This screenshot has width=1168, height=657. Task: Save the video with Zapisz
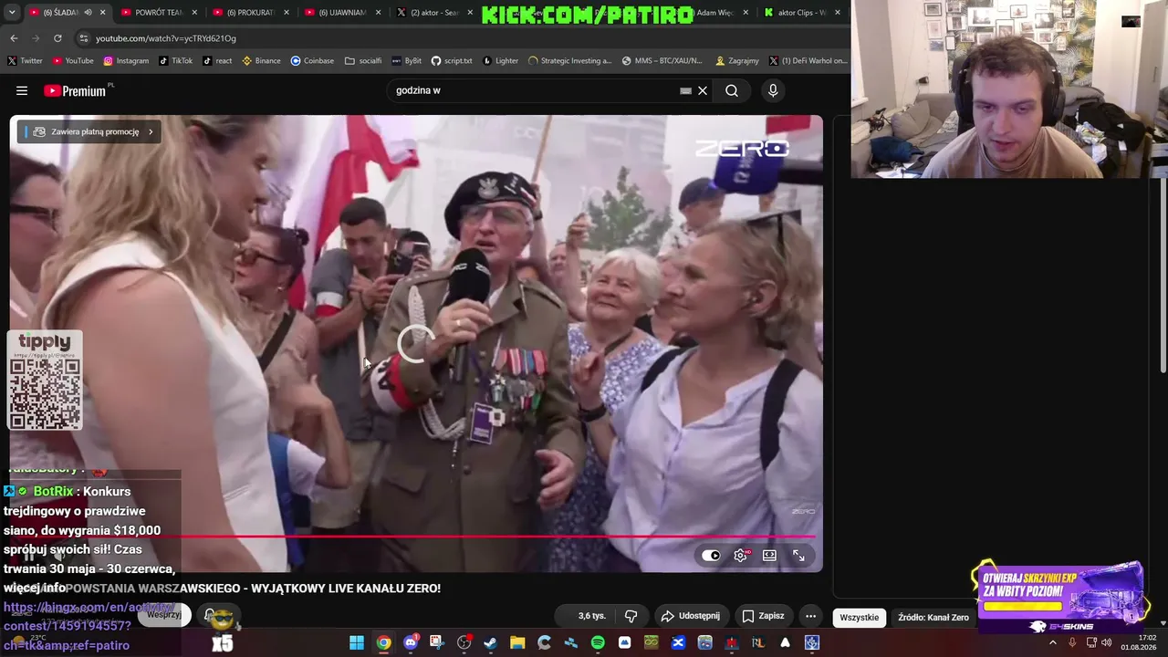pos(763,616)
